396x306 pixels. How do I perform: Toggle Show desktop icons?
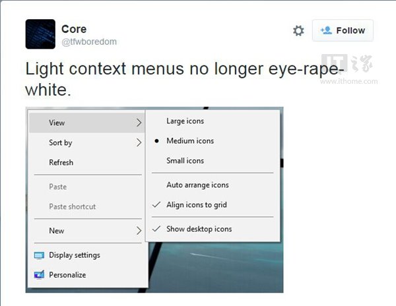pyautogui.click(x=199, y=229)
